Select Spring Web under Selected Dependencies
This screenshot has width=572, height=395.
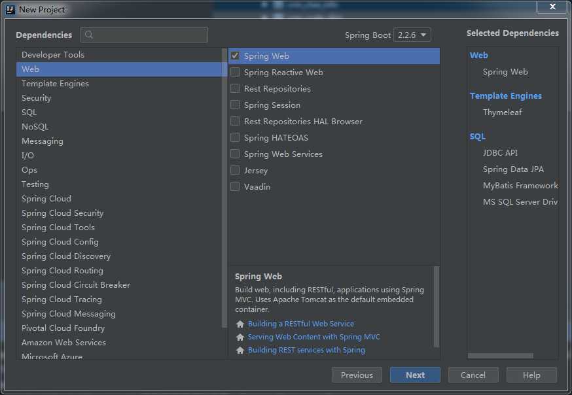[505, 72]
